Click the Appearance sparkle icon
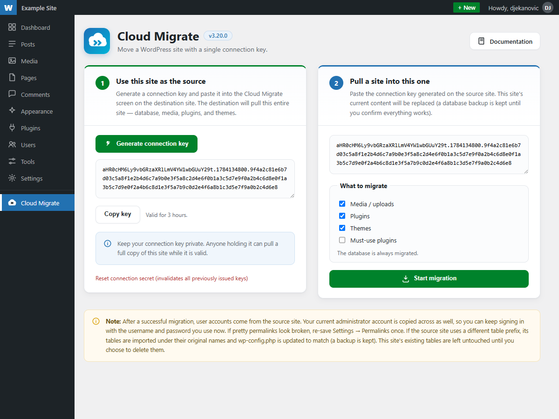Image resolution: width=559 pixels, height=419 pixels. tap(12, 111)
